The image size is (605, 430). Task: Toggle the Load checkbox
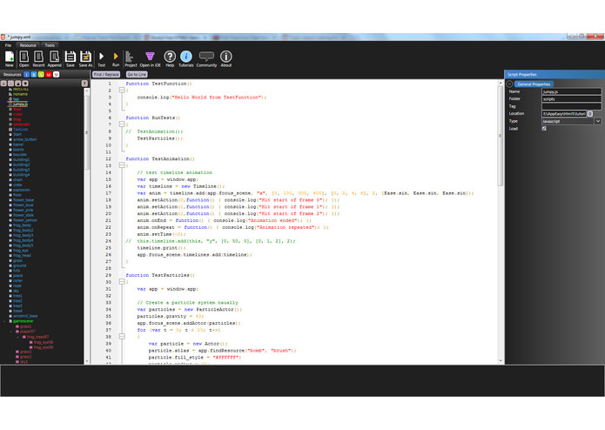544,129
